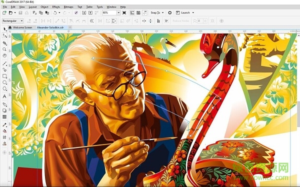Click the Export icon
The image size is (300, 187).
tap(90, 12)
